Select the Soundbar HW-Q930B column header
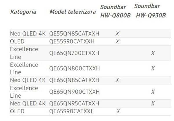Viewport: 174px width, 121px height. 151,11
